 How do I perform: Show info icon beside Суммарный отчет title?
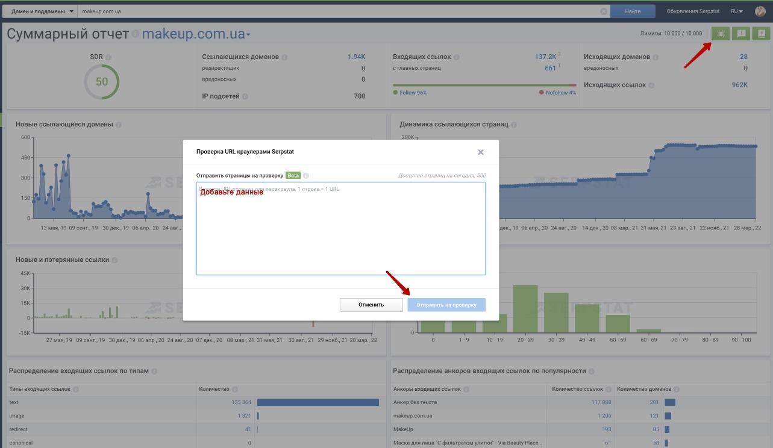coord(136,34)
